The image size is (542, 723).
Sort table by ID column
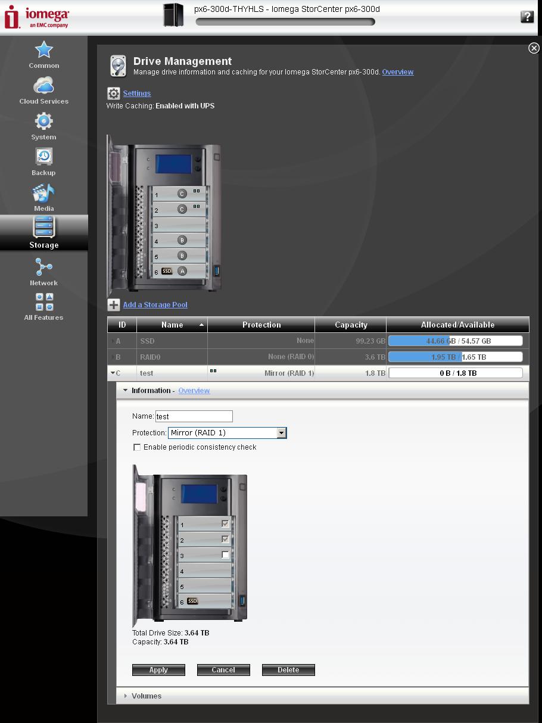[122, 325]
